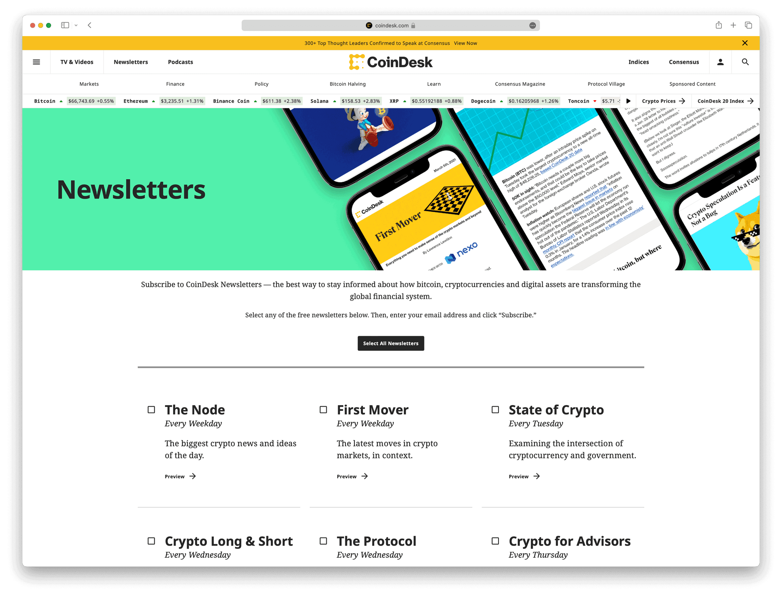
Task: Scroll the crypto price ticker
Action: [x=628, y=101]
